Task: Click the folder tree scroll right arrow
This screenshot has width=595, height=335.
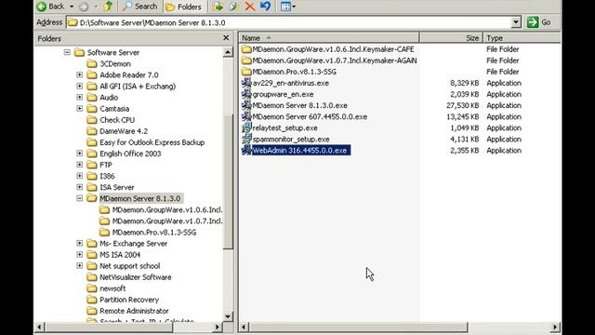Action: point(217,327)
